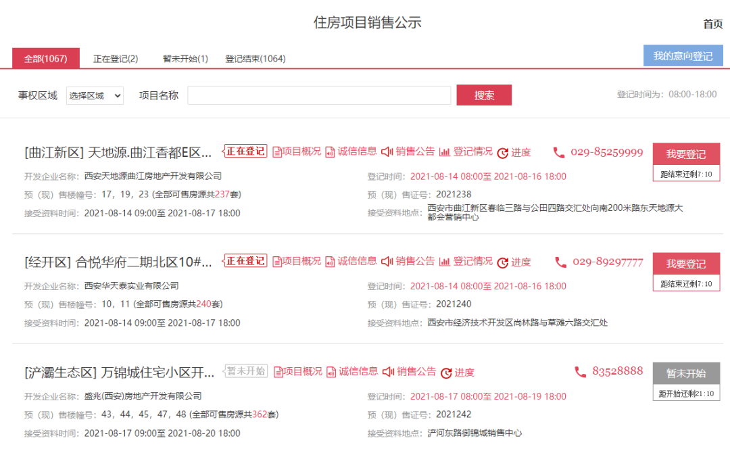Viewport: 730px width, 453px height.
Task: Select the 全部(1067) tab
Action: coord(46,58)
